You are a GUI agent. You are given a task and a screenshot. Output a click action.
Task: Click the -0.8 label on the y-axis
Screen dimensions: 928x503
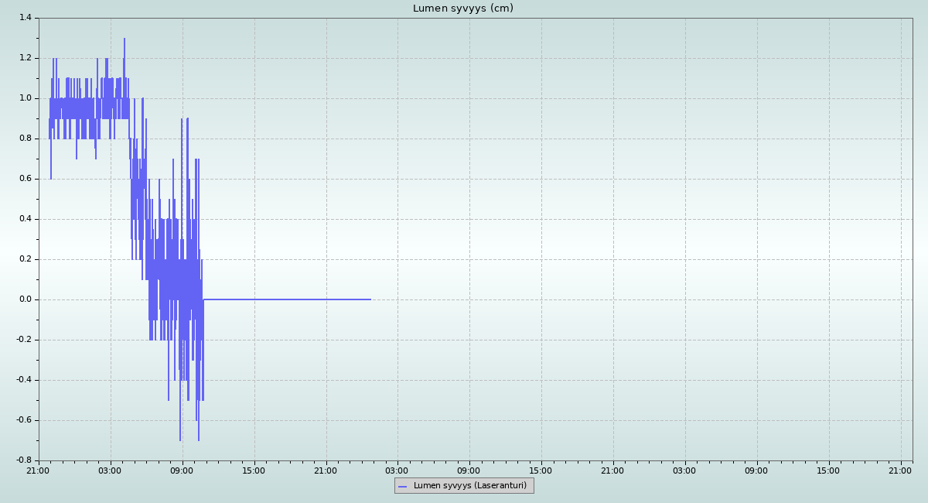click(24, 460)
